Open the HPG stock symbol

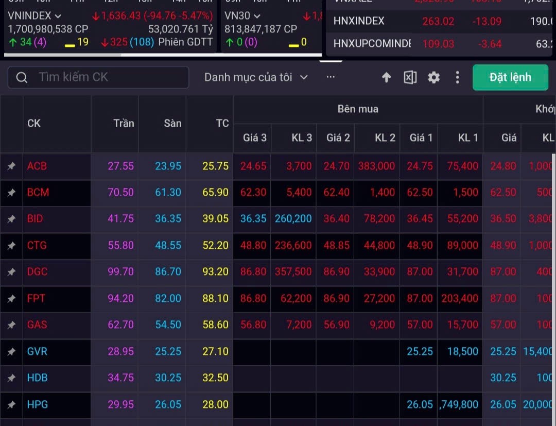[37, 404]
